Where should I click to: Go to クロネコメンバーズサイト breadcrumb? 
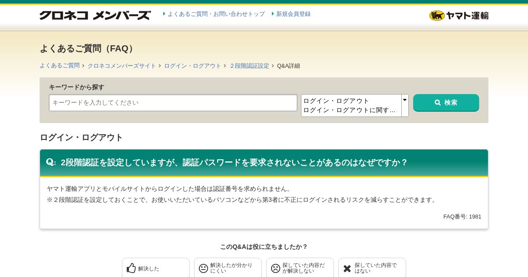122,66
